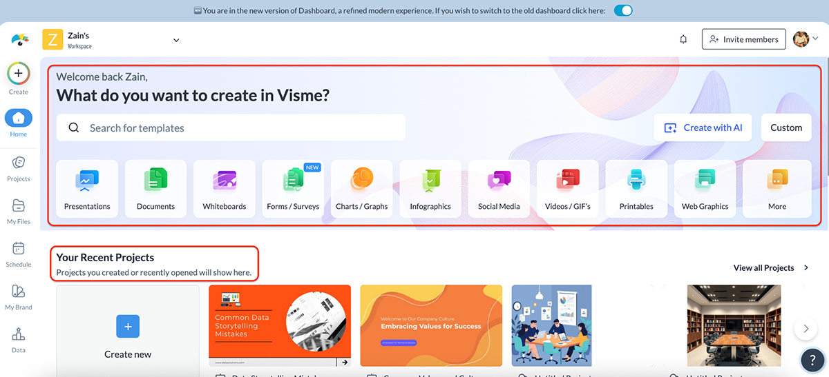Toggle the old dashboard switch
Image resolution: width=829 pixels, height=377 pixels.
click(x=623, y=10)
